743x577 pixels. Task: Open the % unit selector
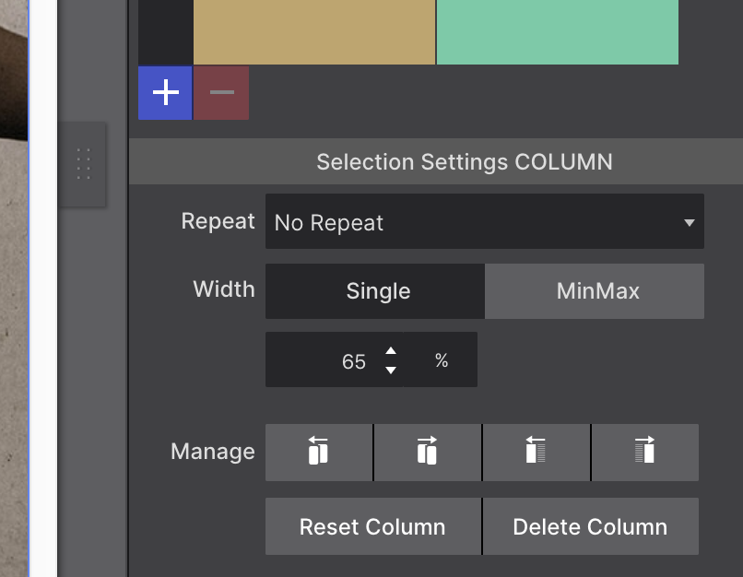click(441, 359)
